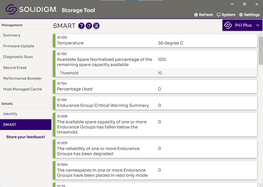Click the vertical scrollbar thumb

coord(261,51)
